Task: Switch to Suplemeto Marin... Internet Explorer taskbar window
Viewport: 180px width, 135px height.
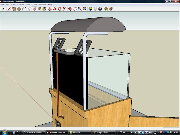Action: [x=33, y=132]
